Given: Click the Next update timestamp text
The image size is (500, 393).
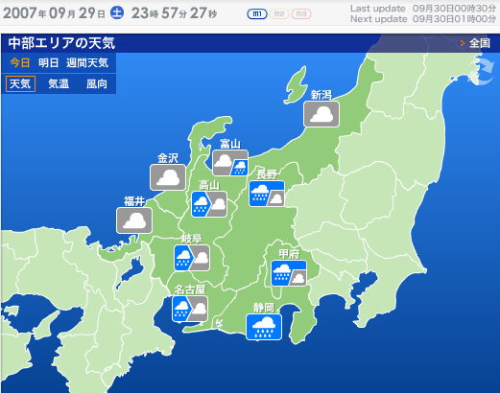Looking at the screenshot, I should pyautogui.click(x=423, y=19).
